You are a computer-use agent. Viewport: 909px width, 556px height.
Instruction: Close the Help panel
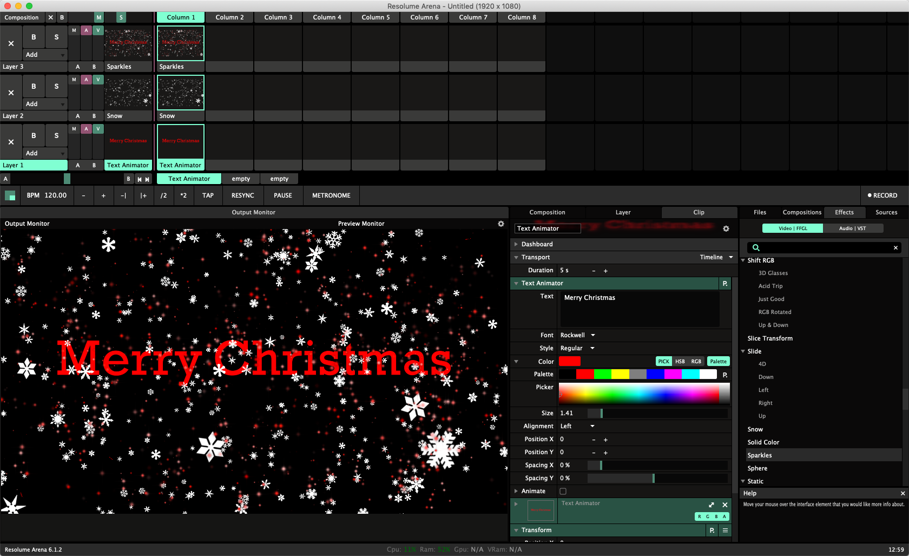click(902, 493)
